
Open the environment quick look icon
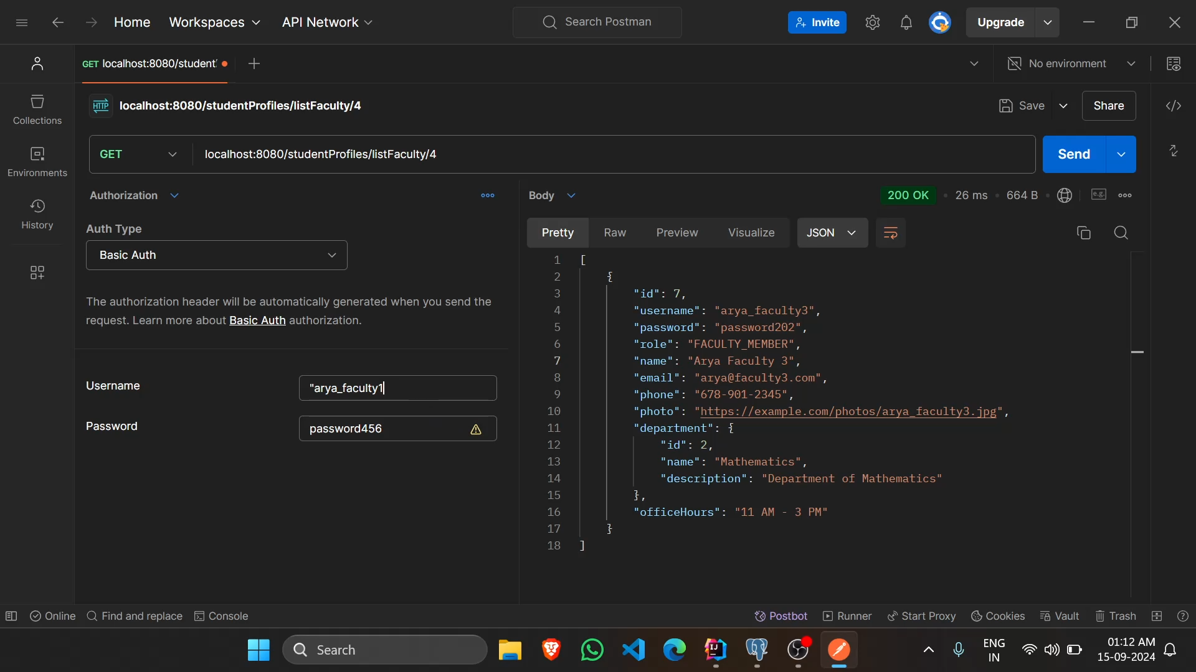1174,63
